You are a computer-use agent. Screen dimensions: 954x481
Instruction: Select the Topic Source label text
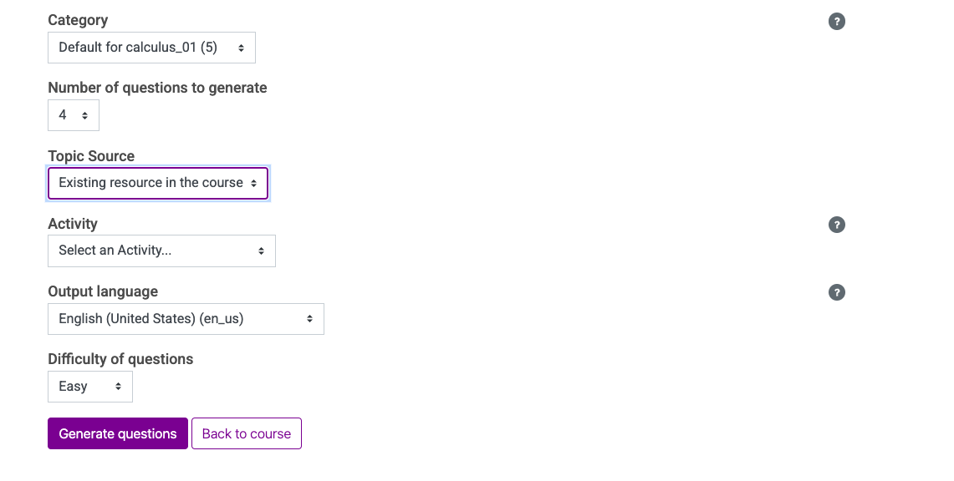click(91, 156)
